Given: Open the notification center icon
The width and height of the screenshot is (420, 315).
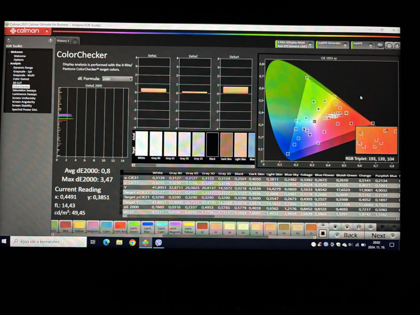Looking at the screenshot, I should click(392, 245).
